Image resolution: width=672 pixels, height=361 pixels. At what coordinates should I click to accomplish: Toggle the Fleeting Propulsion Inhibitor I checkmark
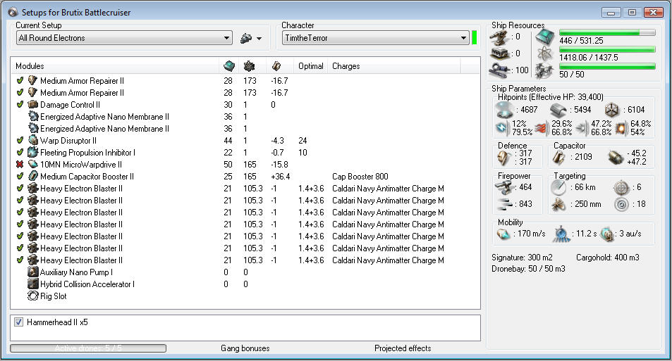20,152
